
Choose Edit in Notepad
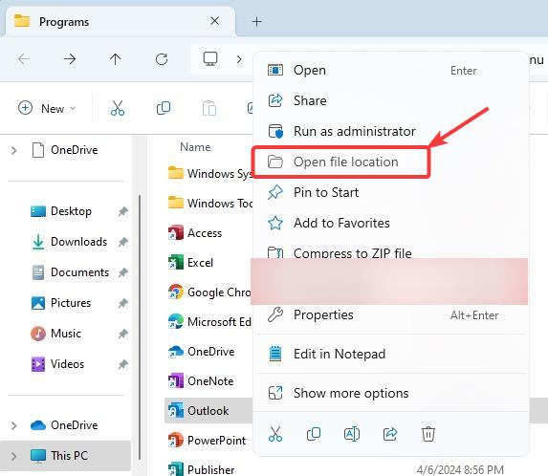pos(391,354)
